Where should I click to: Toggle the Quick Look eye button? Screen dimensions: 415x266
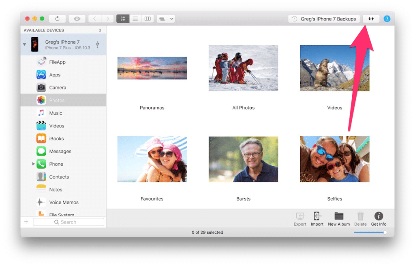[77, 19]
